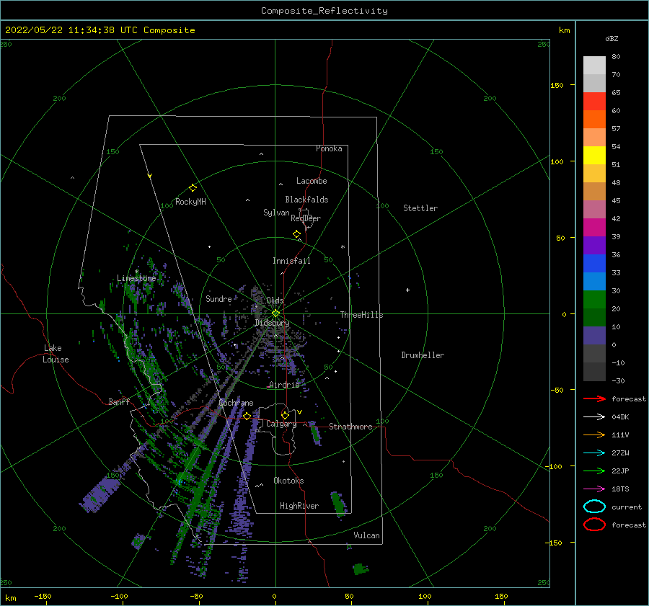The width and height of the screenshot is (649, 606).
Task: Click the value 65 in the dBZ legend
Action: coord(616,93)
